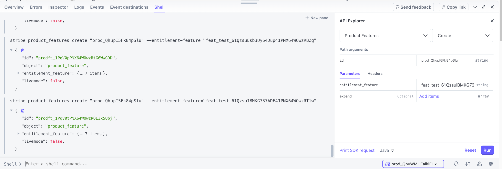The height and width of the screenshot is (169, 502).
Task: Click Print SDK request link
Action: tap(357, 150)
